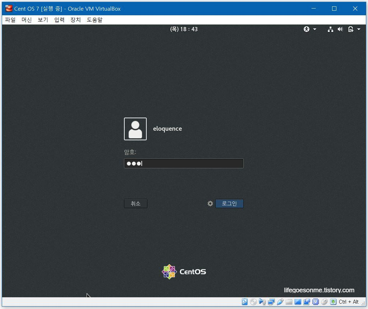Click the optical disc status icon
The width and height of the screenshot is (368, 309).
(x=253, y=302)
